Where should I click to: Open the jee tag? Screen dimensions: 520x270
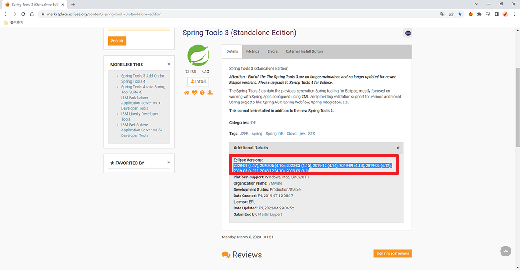coord(302,134)
